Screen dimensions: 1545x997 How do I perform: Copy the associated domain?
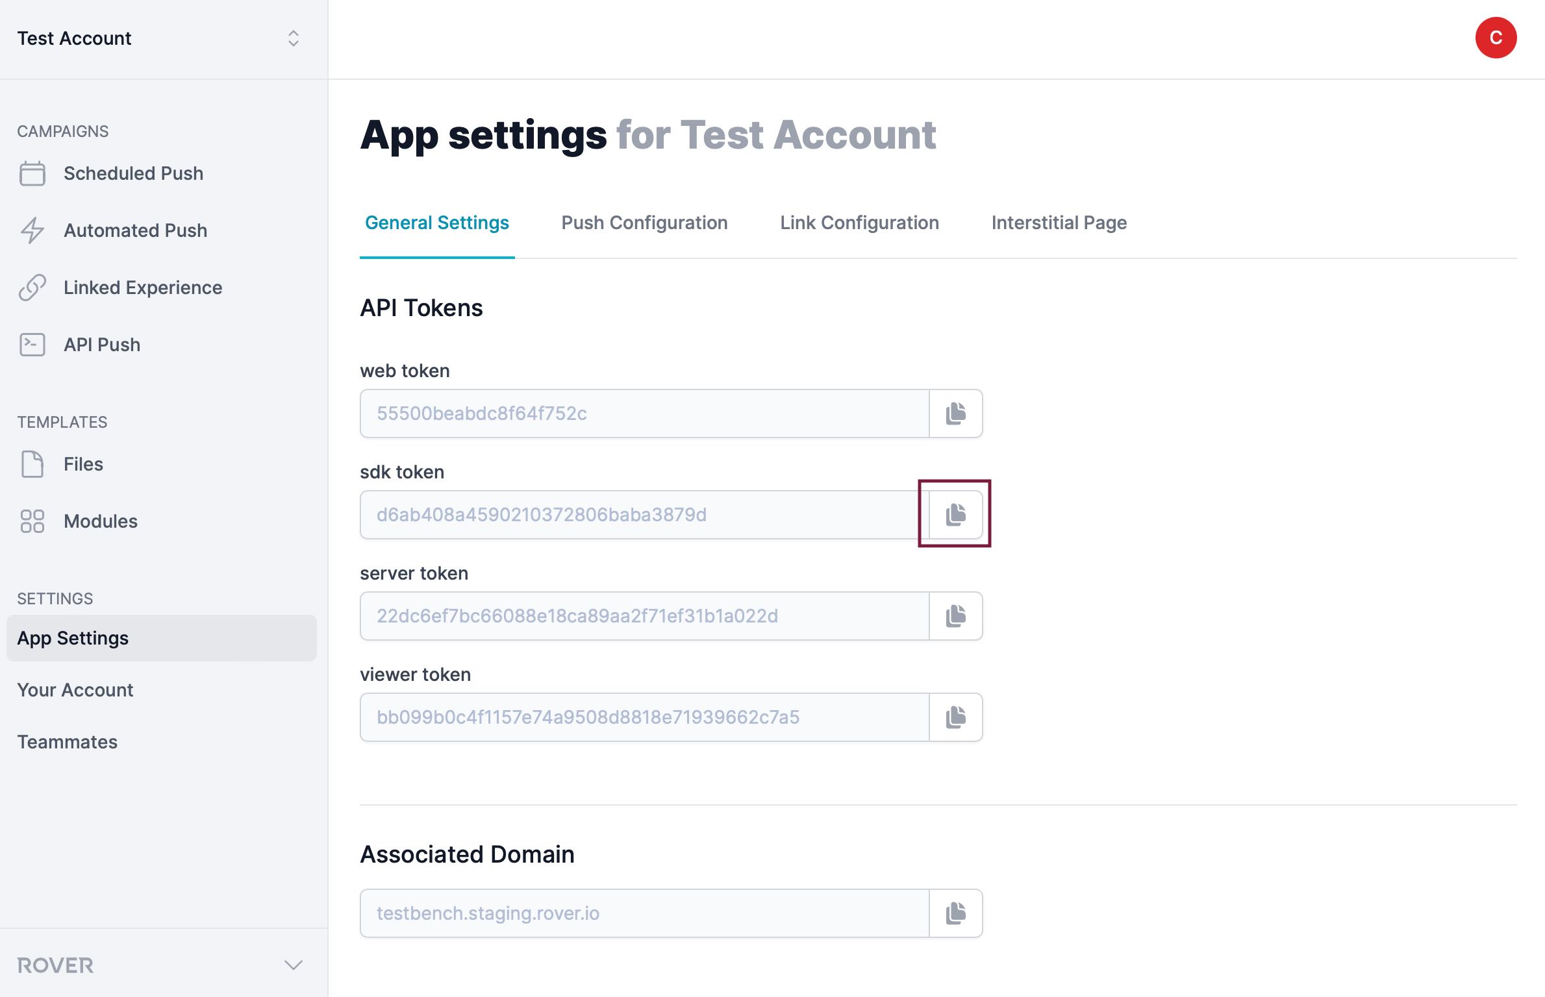[955, 913]
